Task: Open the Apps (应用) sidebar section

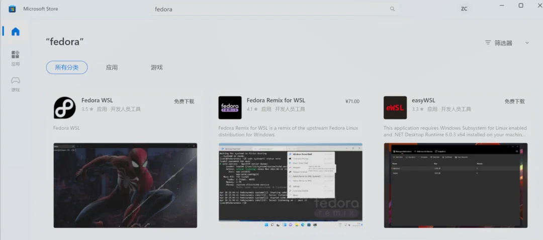Action: [x=16, y=58]
